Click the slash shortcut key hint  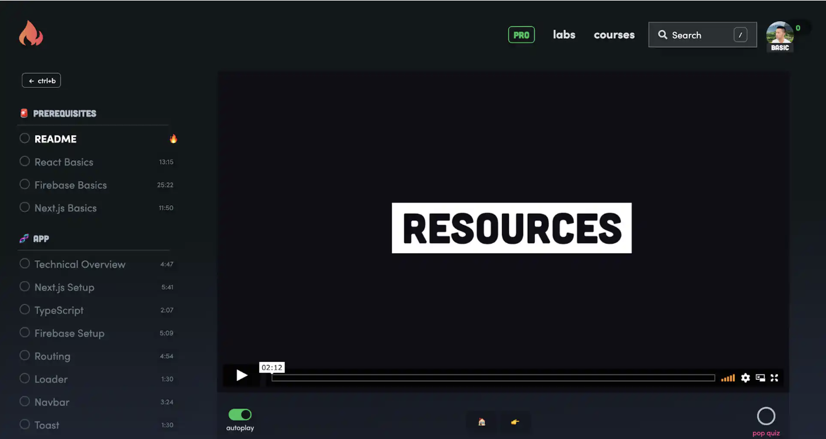740,35
